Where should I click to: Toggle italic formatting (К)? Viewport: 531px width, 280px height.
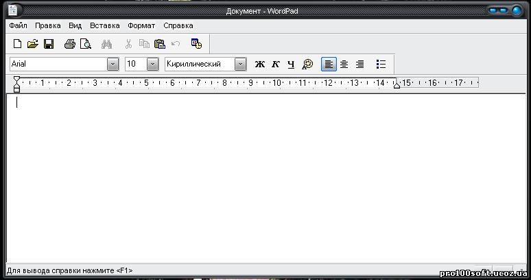276,64
